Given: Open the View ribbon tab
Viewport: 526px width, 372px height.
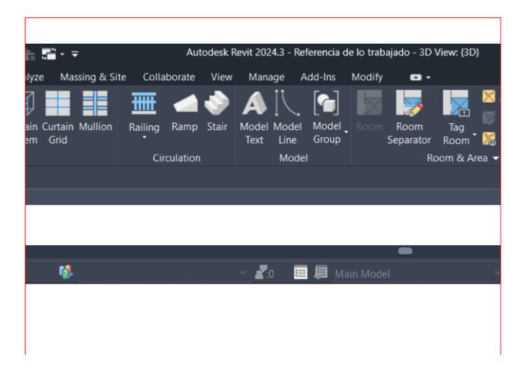Looking at the screenshot, I should point(221,77).
